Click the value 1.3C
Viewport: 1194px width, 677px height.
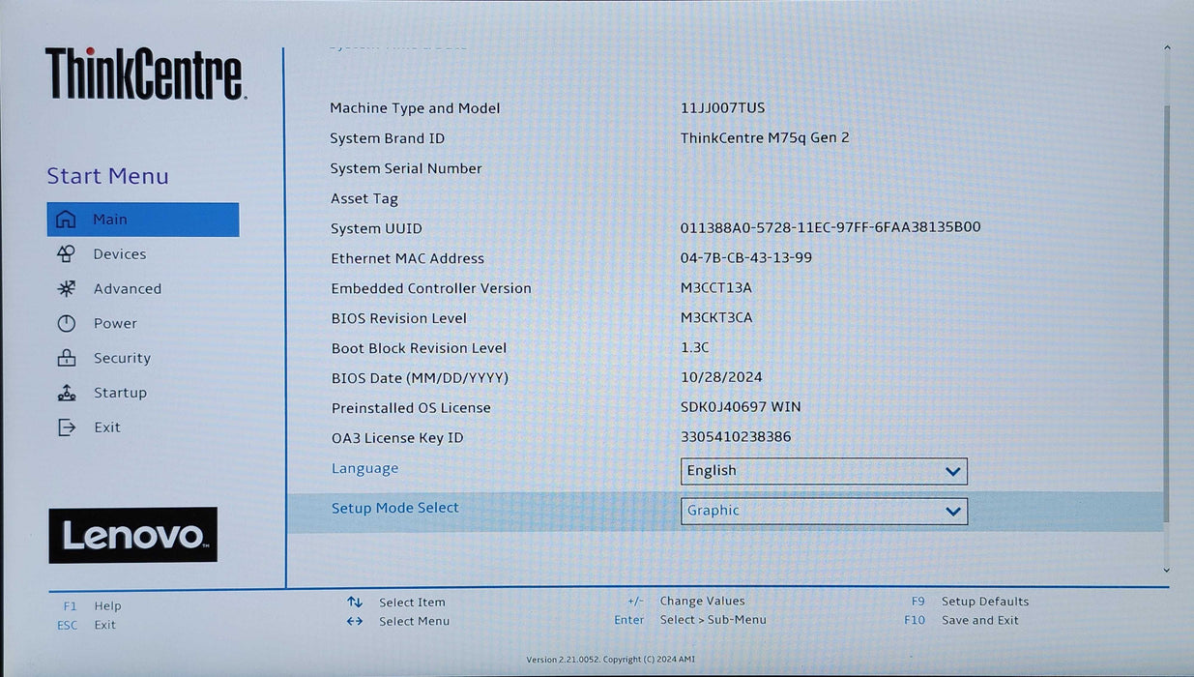695,347
